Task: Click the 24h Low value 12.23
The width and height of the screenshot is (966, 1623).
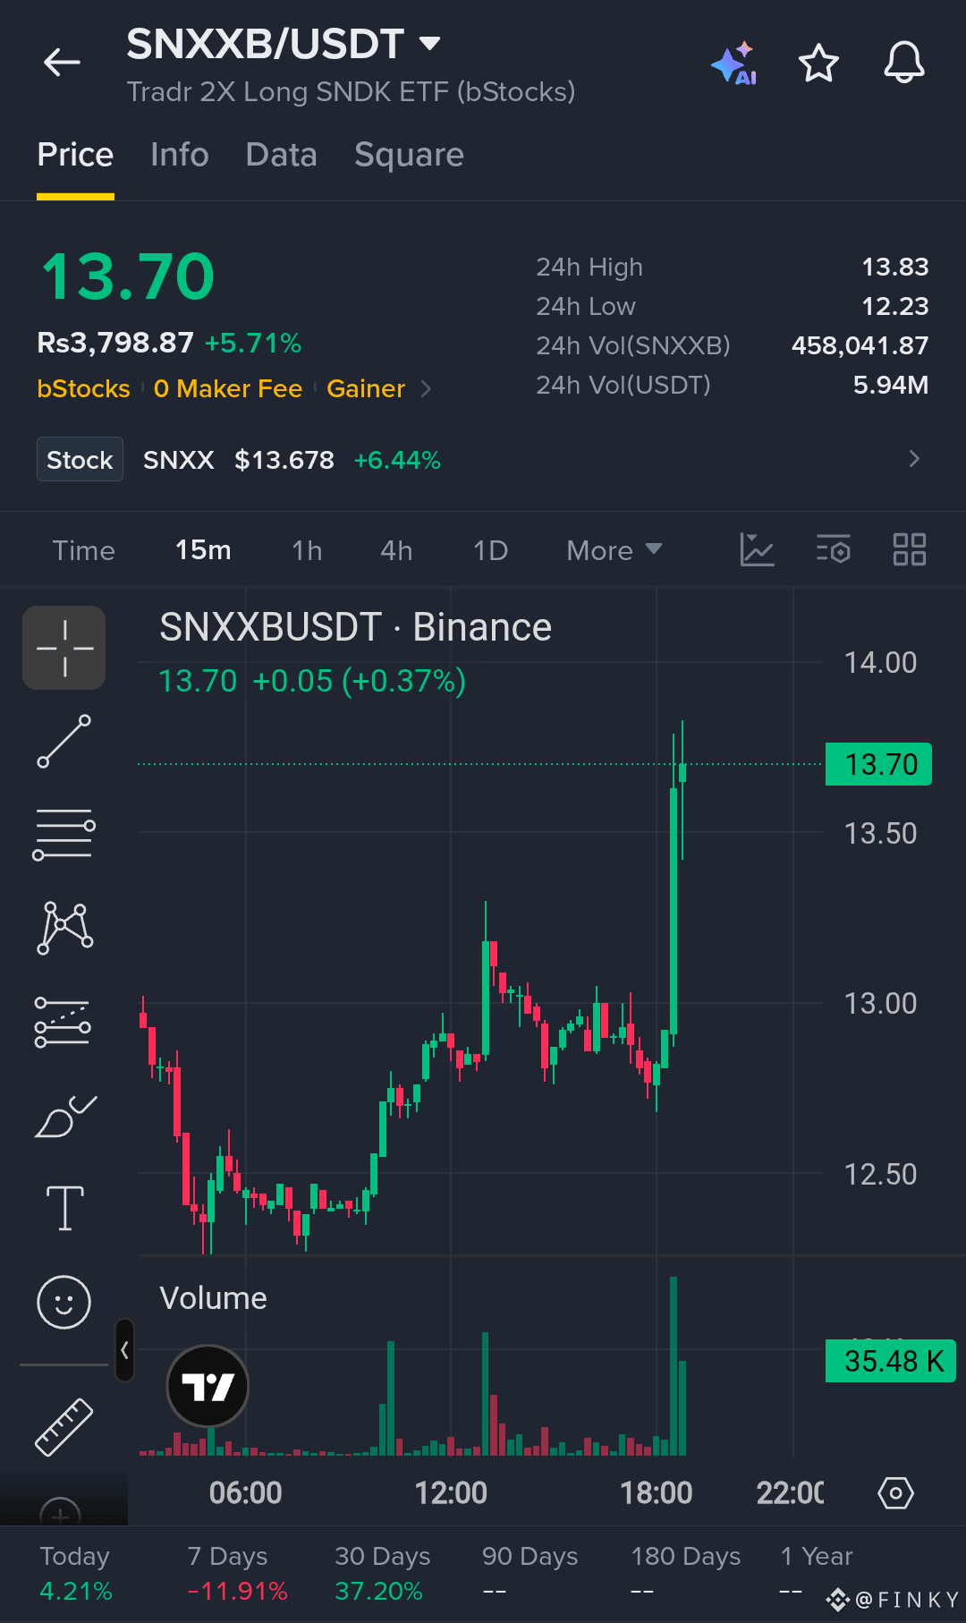Action: (894, 306)
